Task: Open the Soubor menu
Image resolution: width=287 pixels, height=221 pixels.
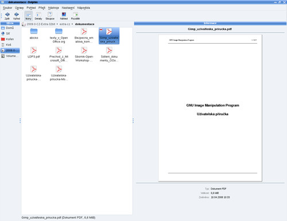Action: [7, 8]
